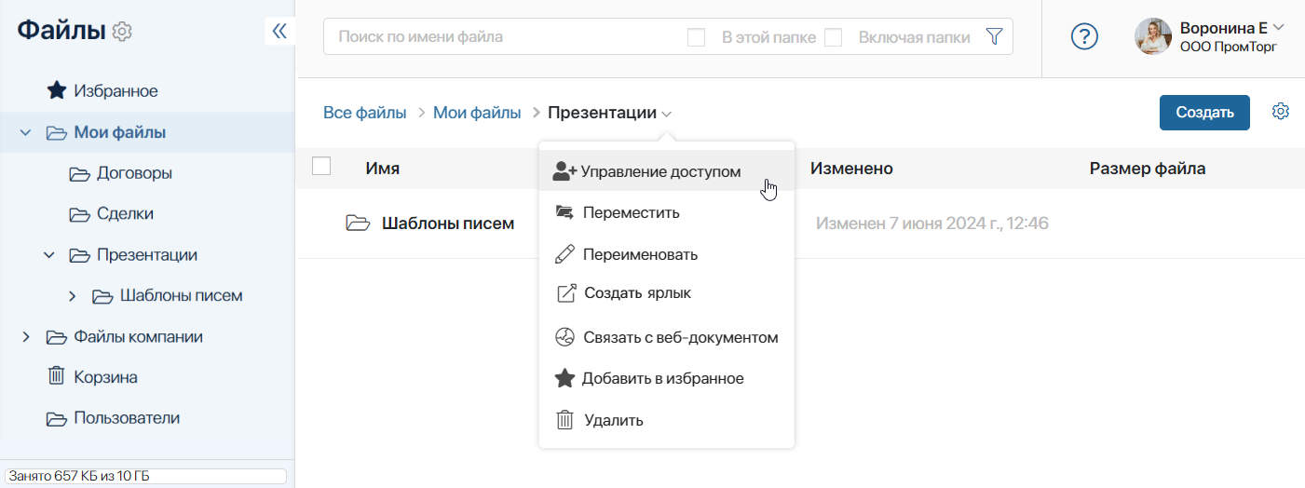Open the Шаблоны писем folder row name
This screenshot has width=1305, height=488.
tap(448, 224)
